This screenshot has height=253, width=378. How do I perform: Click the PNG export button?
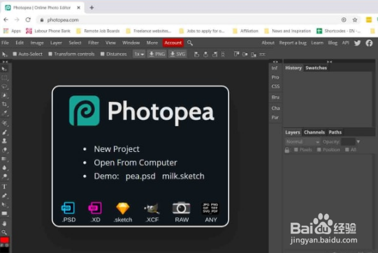click(157, 54)
